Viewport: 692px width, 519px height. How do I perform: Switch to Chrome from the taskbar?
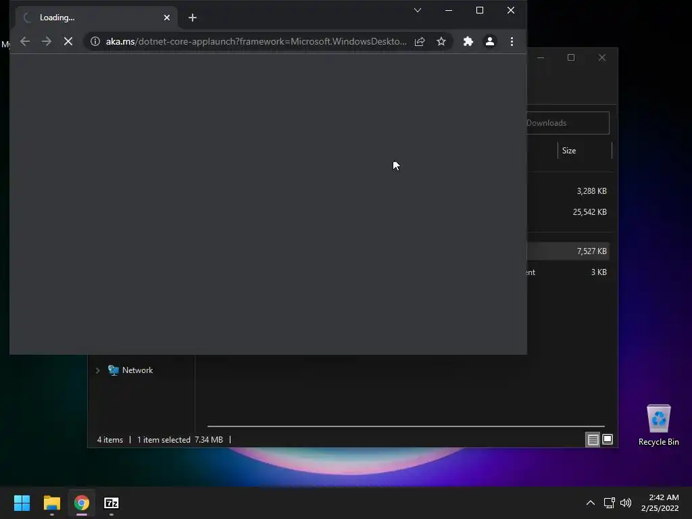82,503
